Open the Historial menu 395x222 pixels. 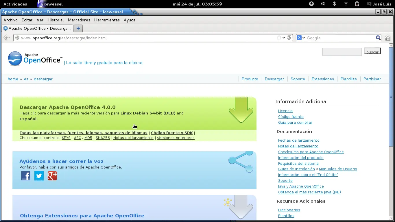[56, 20]
